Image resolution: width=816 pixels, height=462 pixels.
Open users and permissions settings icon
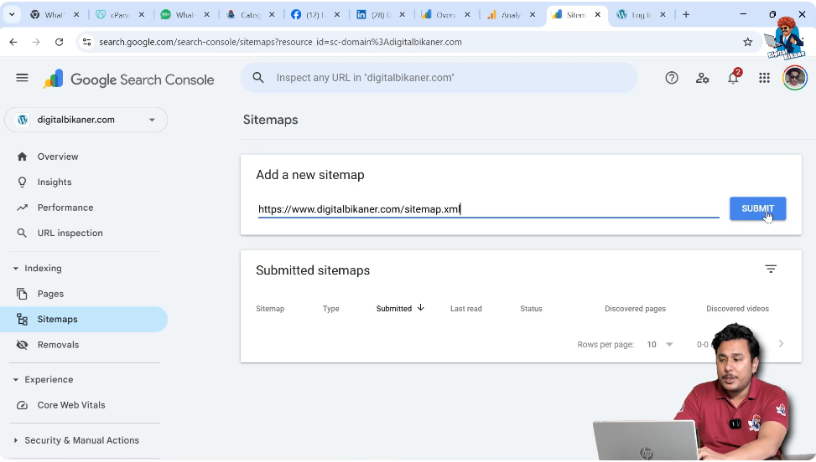point(702,78)
